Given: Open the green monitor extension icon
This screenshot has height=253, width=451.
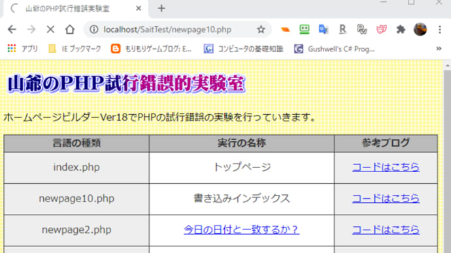Looking at the screenshot, I should (x=305, y=29).
